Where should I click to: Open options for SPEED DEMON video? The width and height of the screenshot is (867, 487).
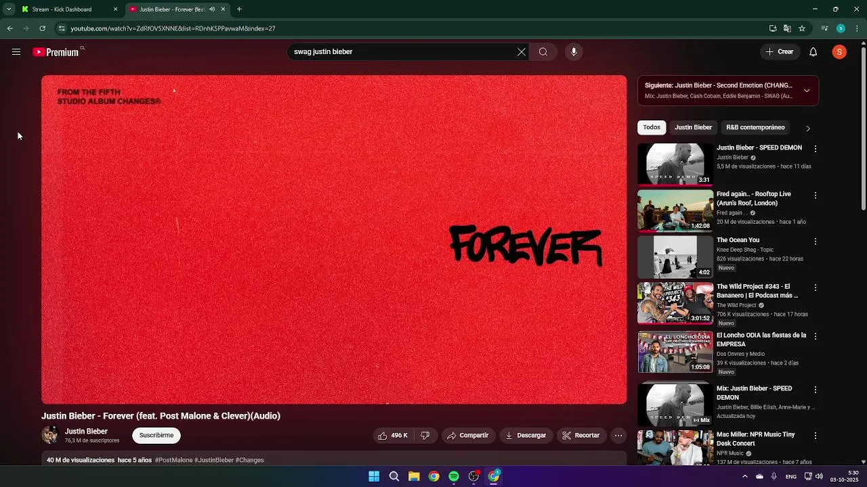[816, 149]
